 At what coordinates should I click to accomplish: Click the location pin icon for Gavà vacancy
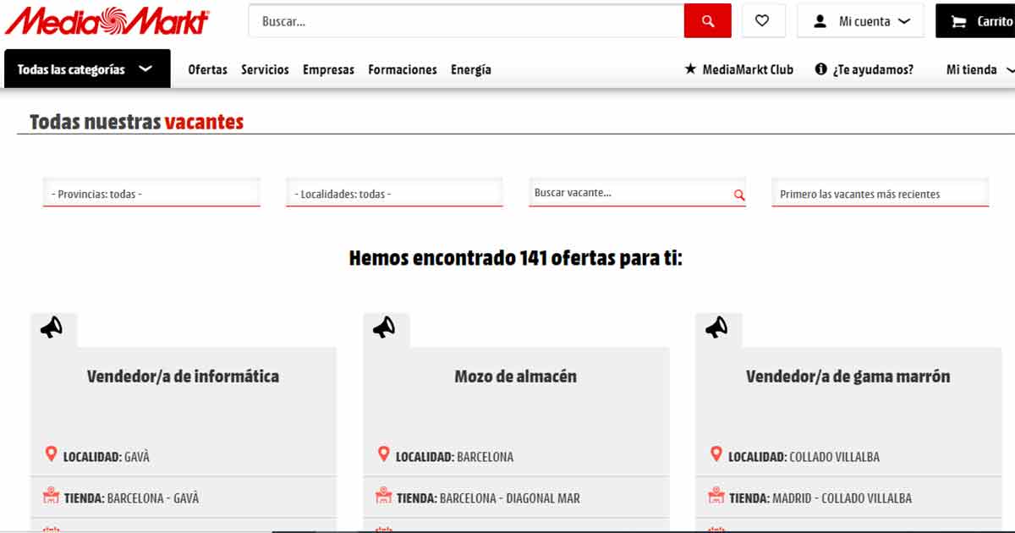(49, 453)
